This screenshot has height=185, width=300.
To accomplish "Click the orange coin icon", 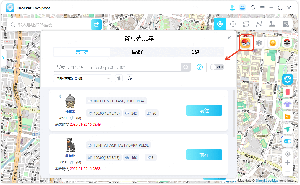I will [273, 43].
